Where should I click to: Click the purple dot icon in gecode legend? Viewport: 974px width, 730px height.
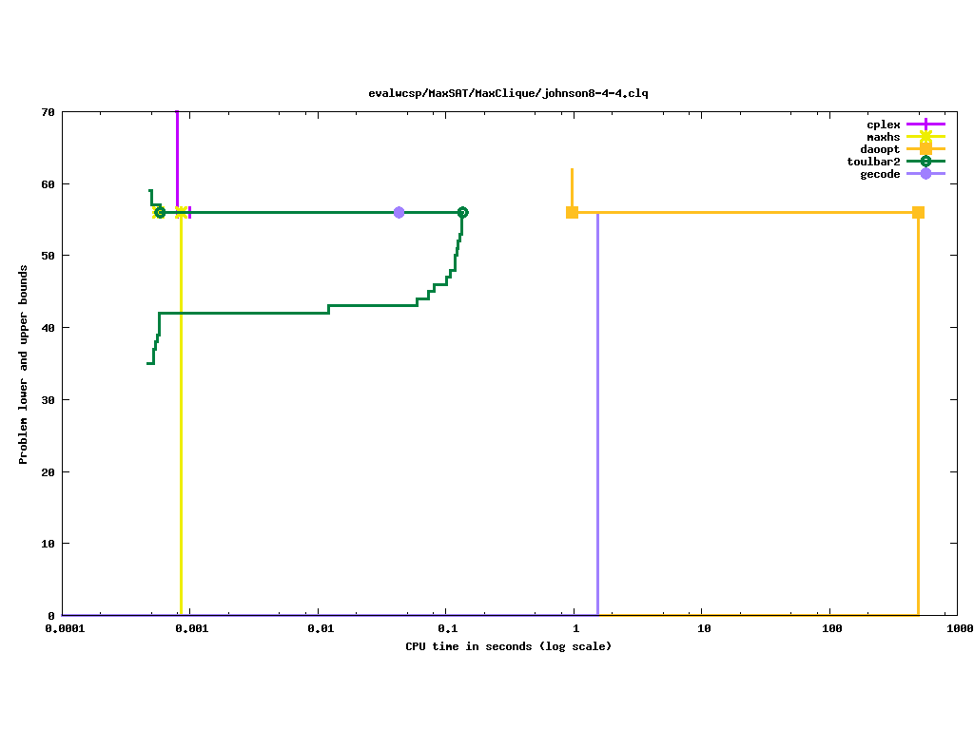(925, 174)
